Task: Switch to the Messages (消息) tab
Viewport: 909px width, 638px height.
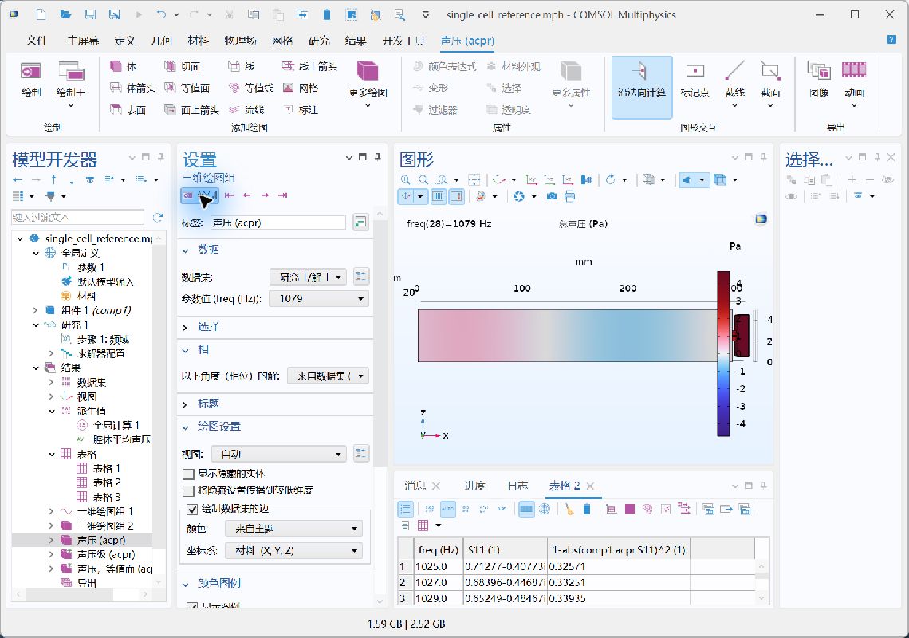Action: (415, 486)
